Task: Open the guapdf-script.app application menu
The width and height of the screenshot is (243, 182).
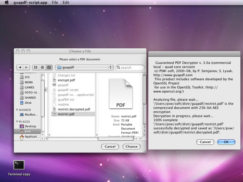Action: (x=30, y=2)
